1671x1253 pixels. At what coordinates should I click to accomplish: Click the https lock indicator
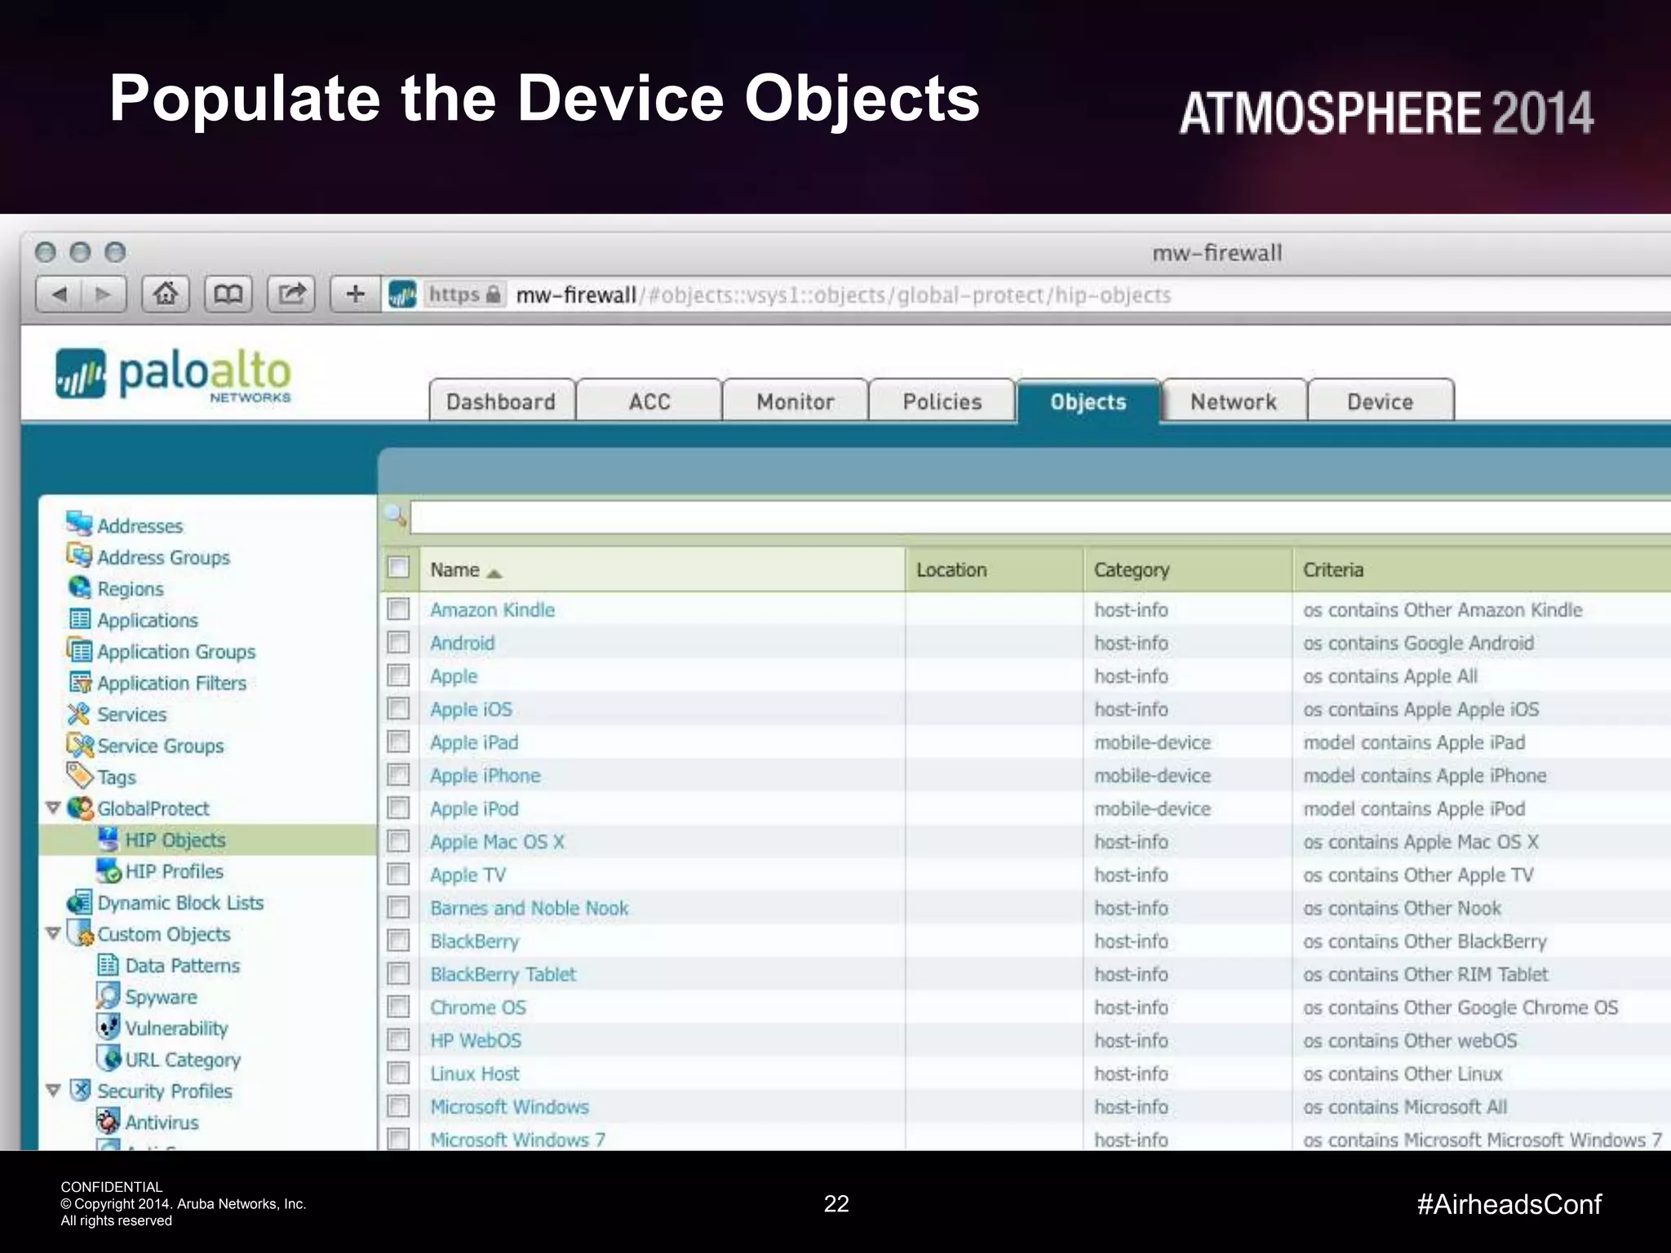coord(464,294)
